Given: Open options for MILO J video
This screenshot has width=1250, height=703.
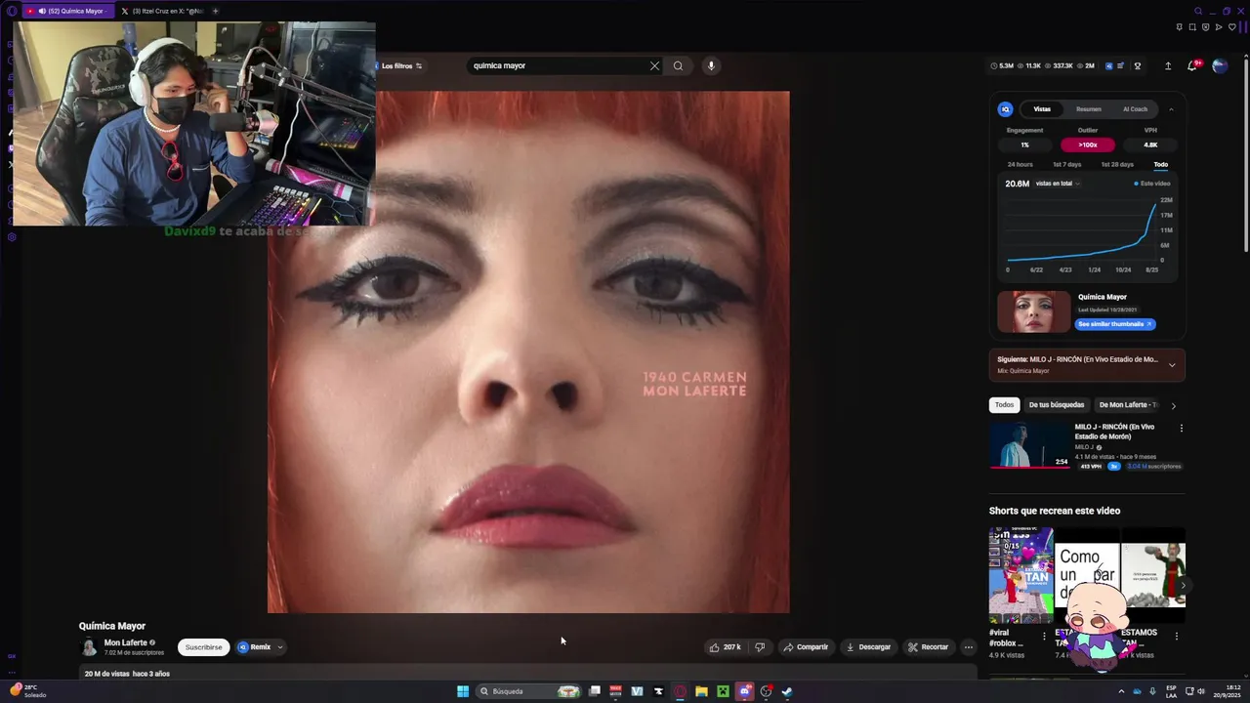Looking at the screenshot, I should click(1181, 428).
